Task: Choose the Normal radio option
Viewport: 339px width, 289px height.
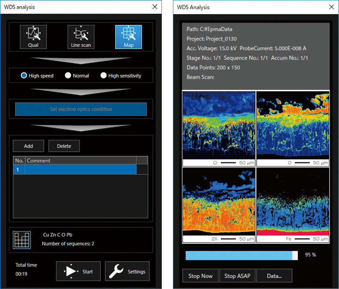Action: click(x=68, y=75)
